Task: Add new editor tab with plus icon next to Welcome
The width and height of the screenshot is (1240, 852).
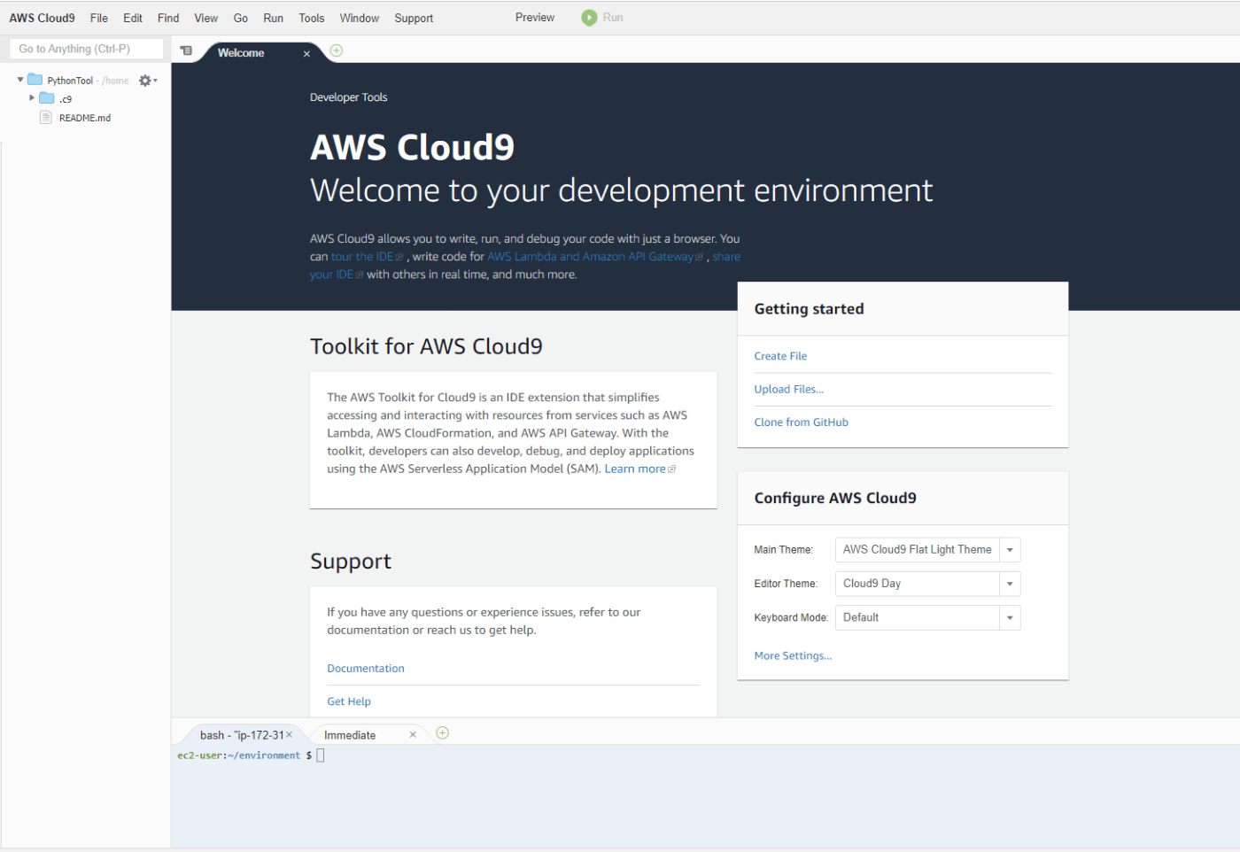Action: click(337, 50)
